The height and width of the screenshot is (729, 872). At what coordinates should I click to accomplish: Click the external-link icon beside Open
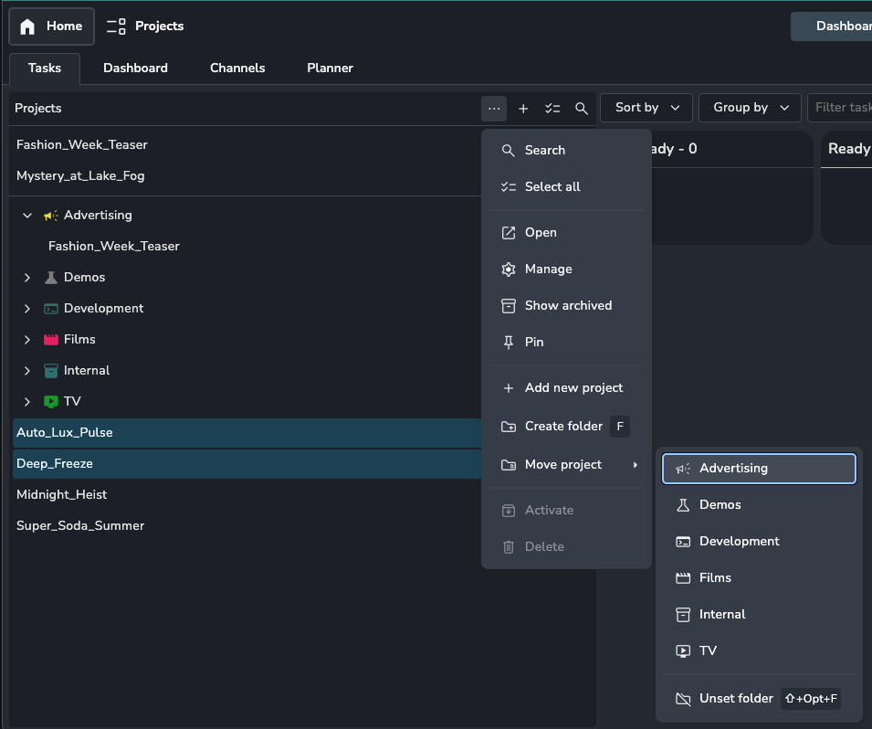click(509, 233)
